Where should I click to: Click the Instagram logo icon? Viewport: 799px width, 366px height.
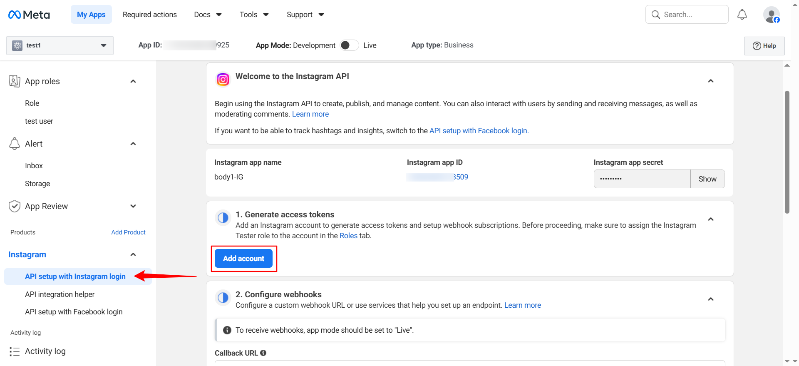223,79
